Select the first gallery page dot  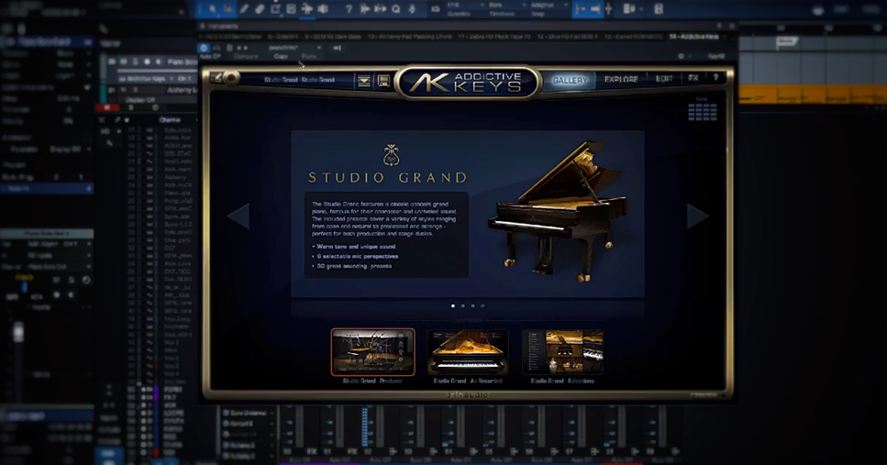(x=453, y=306)
